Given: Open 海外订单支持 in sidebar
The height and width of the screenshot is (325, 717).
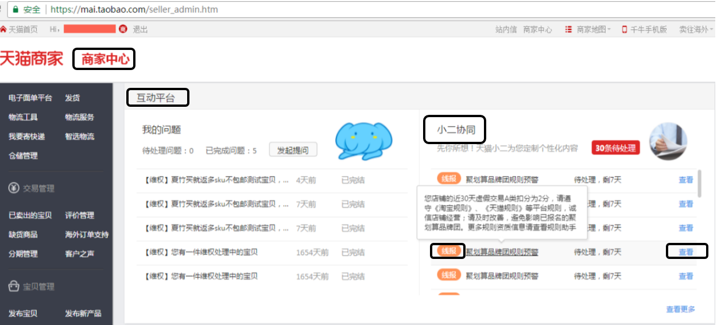Looking at the screenshot, I should click(87, 234).
